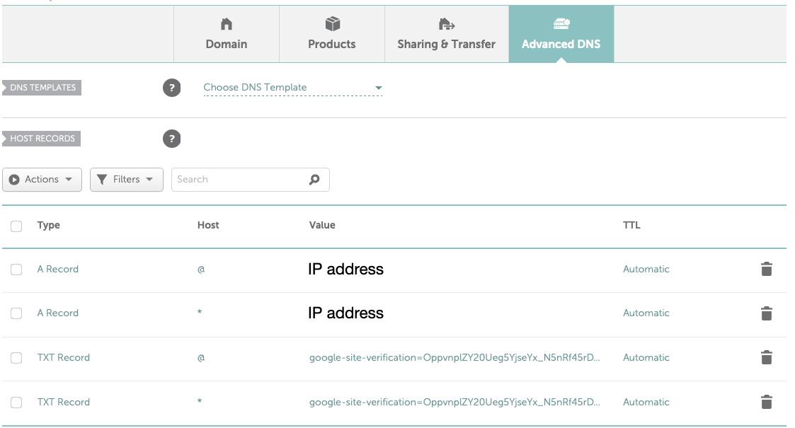Click the house icon on Domain tab

click(227, 25)
